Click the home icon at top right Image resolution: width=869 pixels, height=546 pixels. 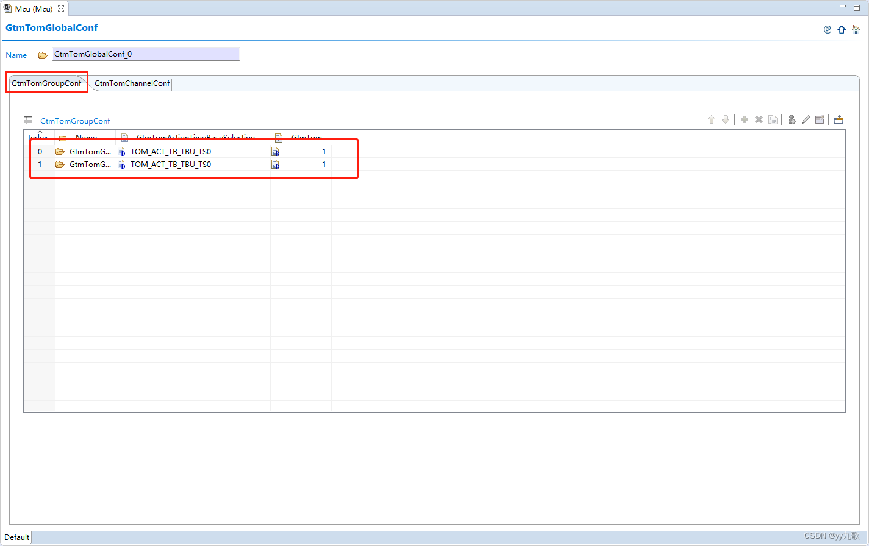856,29
